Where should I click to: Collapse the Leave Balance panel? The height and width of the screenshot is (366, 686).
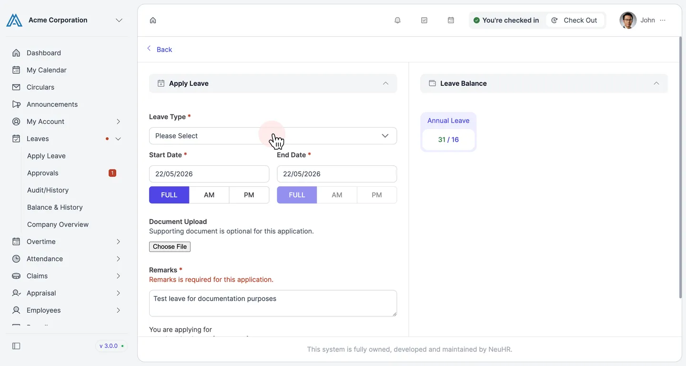656,83
